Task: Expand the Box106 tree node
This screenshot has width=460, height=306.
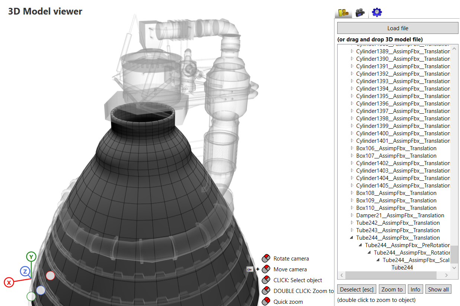Action: point(352,148)
